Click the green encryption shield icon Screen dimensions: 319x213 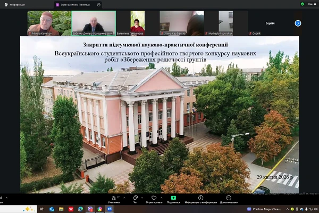[303, 4]
